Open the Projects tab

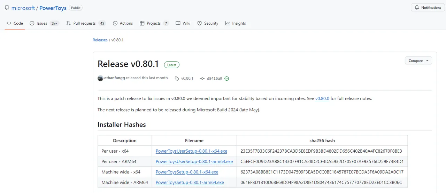tap(154, 23)
